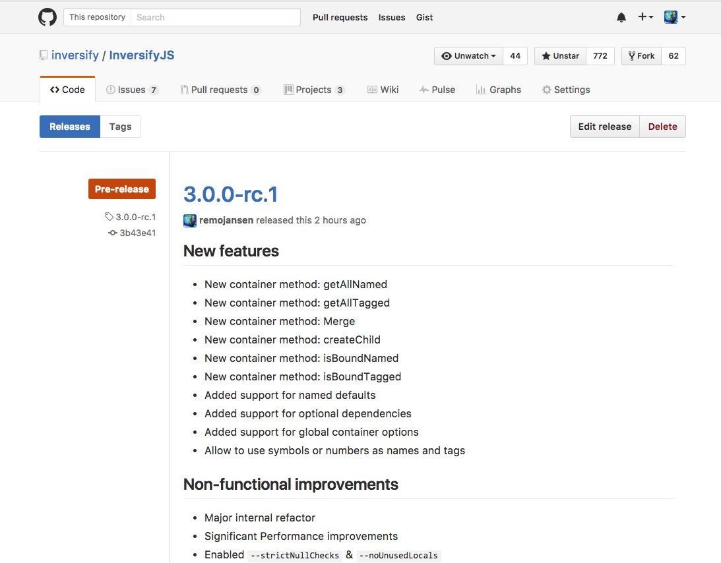Open the 3.0.0-rc.1 release title

(231, 194)
